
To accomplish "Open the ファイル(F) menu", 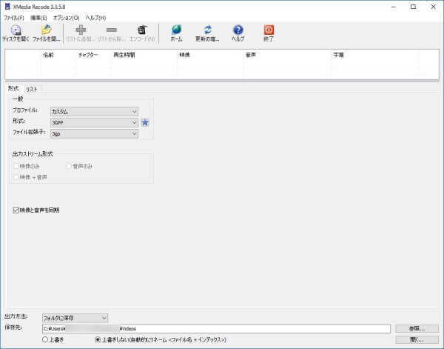I will (x=13, y=17).
